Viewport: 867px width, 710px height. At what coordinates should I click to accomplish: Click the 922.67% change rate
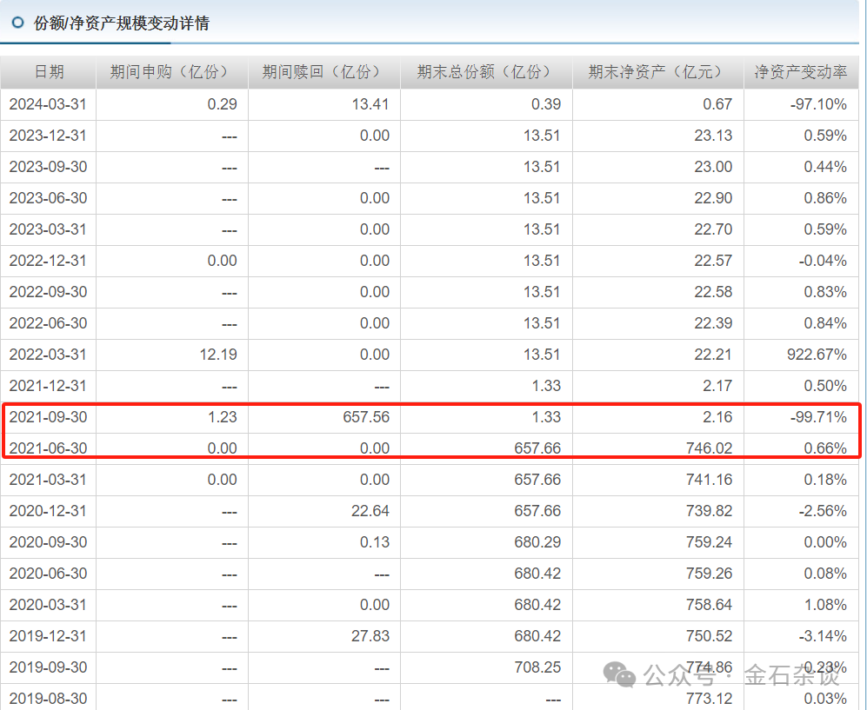coord(817,355)
